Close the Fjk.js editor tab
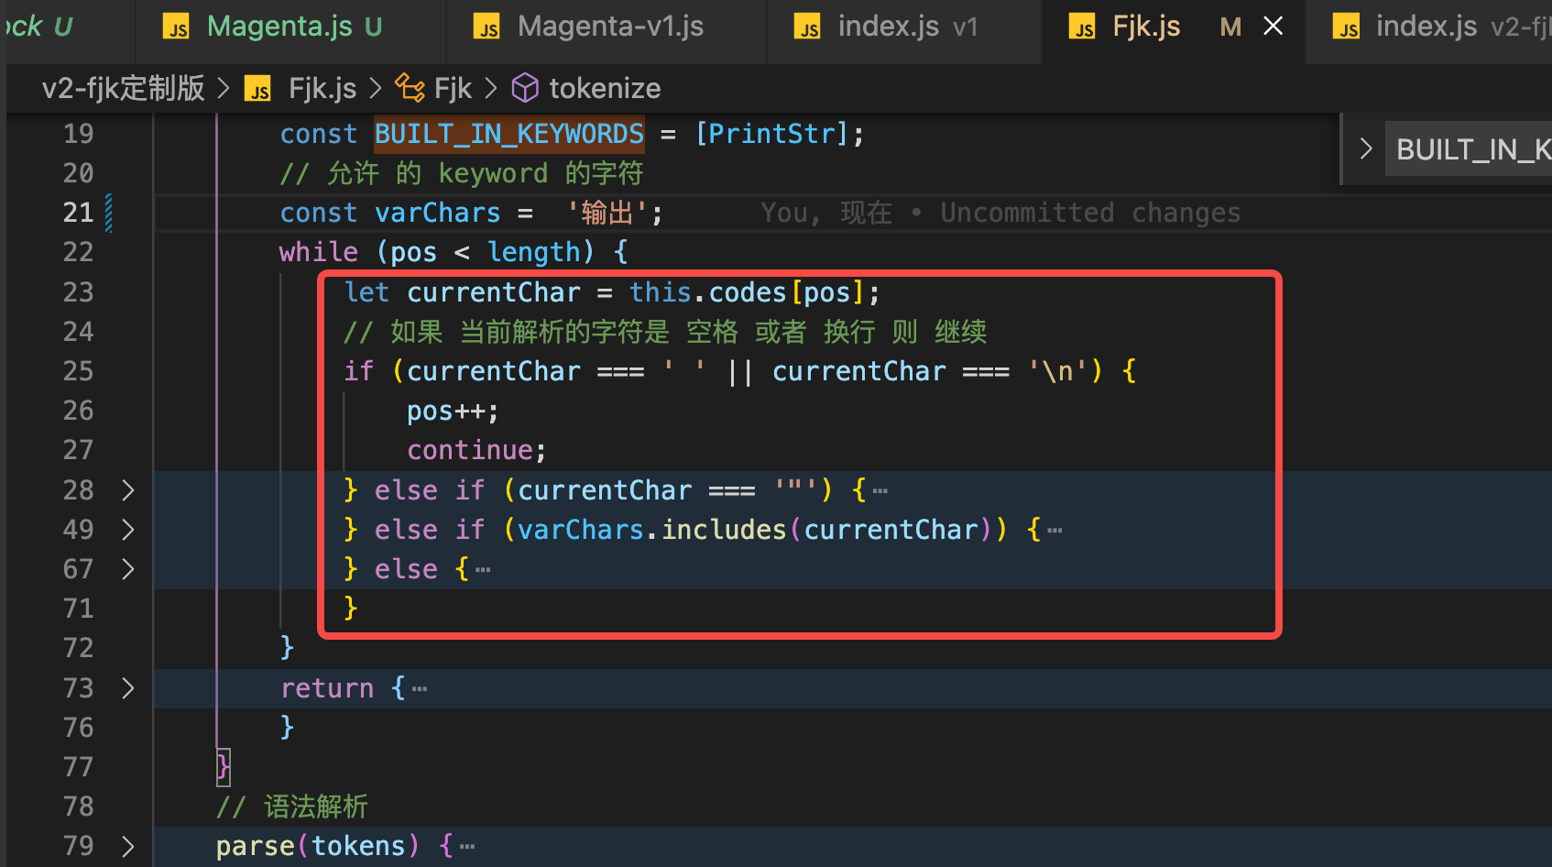The width and height of the screenshot is (1552, 867). tap(1273, 27)
